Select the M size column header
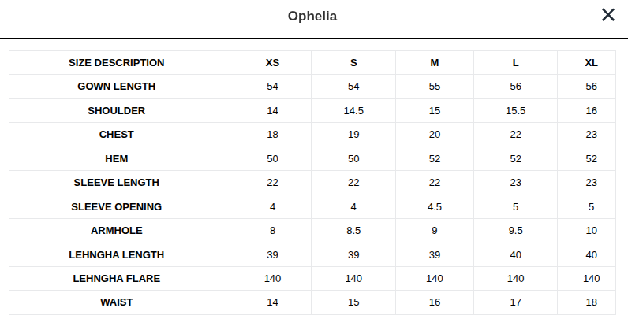 pos(435,63)
